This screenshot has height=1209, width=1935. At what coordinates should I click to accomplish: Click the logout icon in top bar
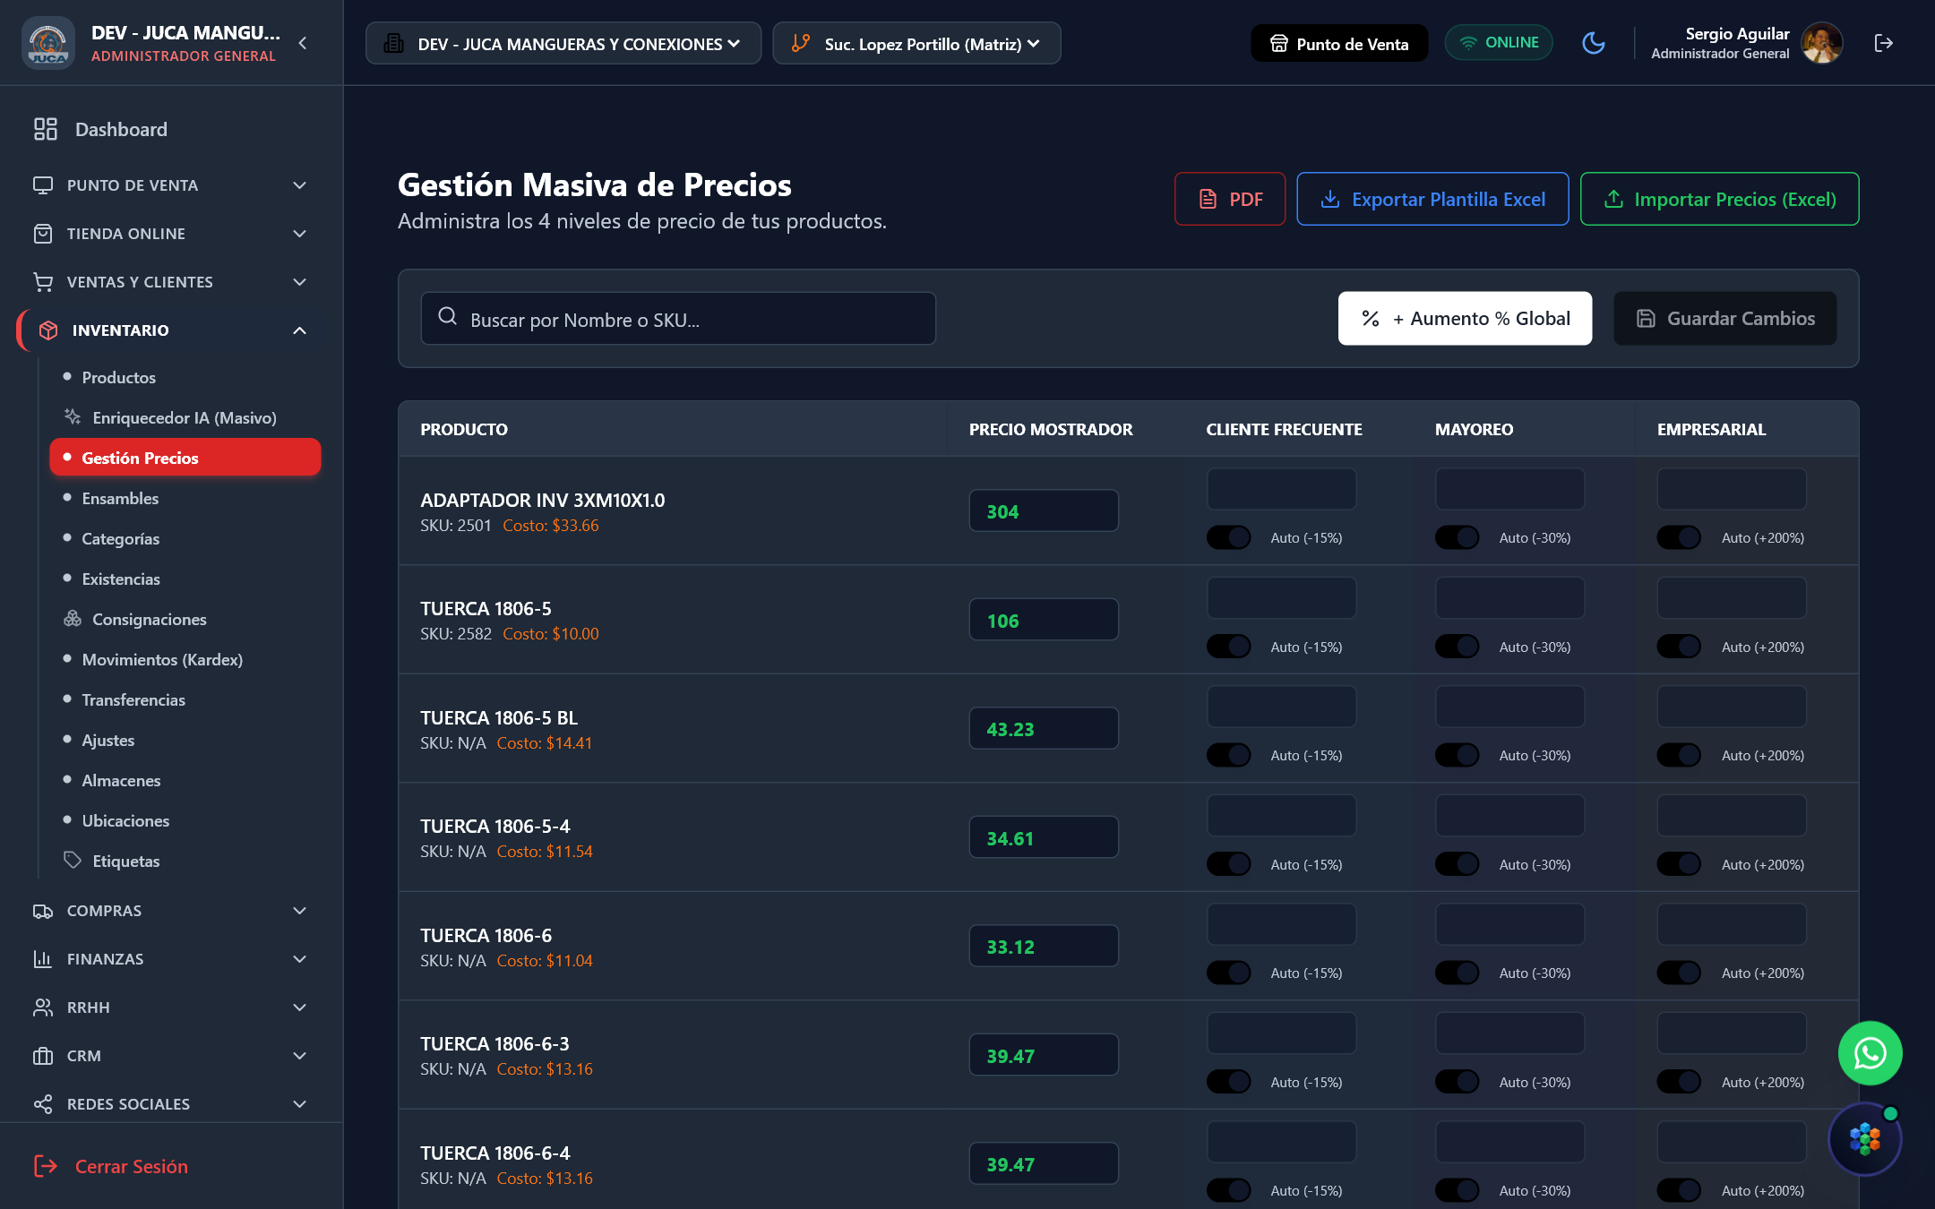(1884, 43)
